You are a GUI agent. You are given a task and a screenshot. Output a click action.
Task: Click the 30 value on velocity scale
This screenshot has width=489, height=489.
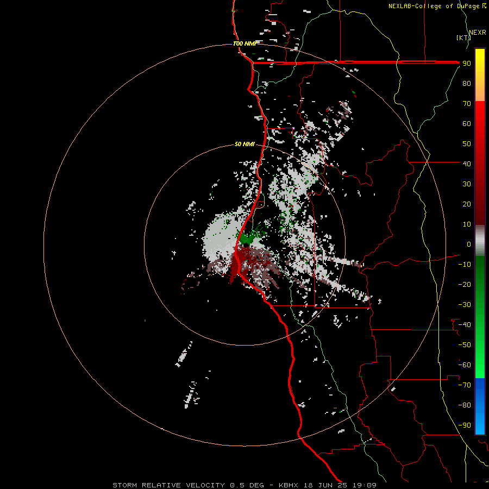(467, 184)
